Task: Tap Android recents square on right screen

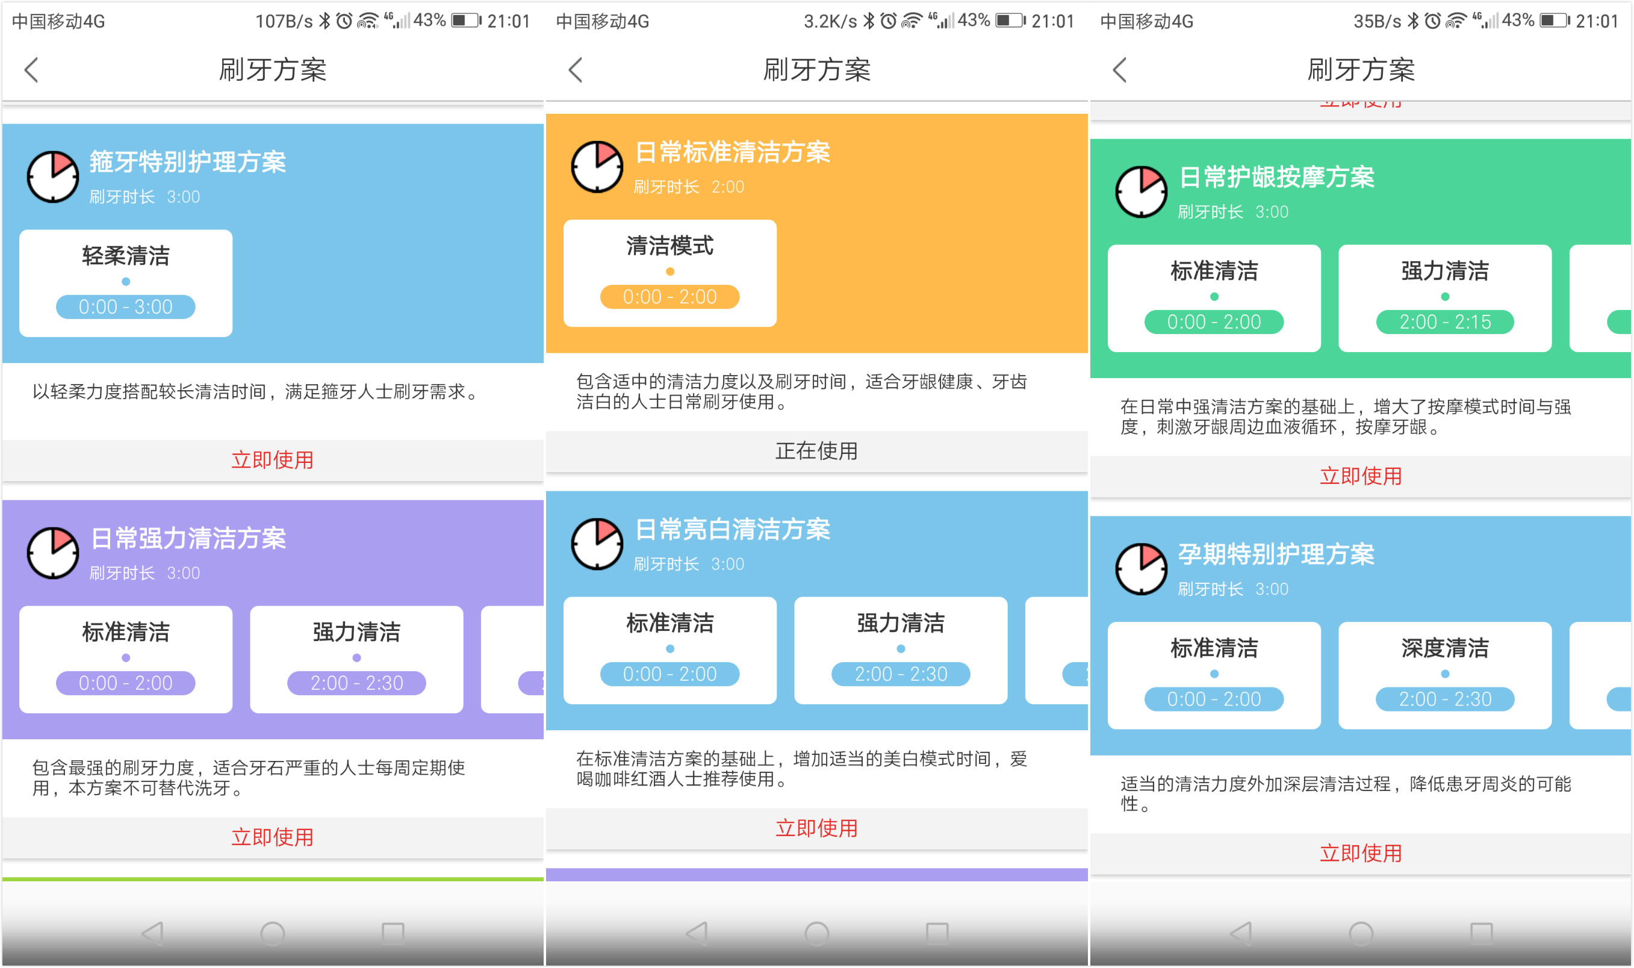Action: pos(1480,934)
